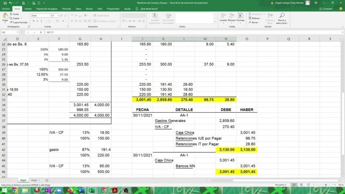Open Ordenar y filtrar menu
This screenshot has height=194, width=345.
(270, 18)
